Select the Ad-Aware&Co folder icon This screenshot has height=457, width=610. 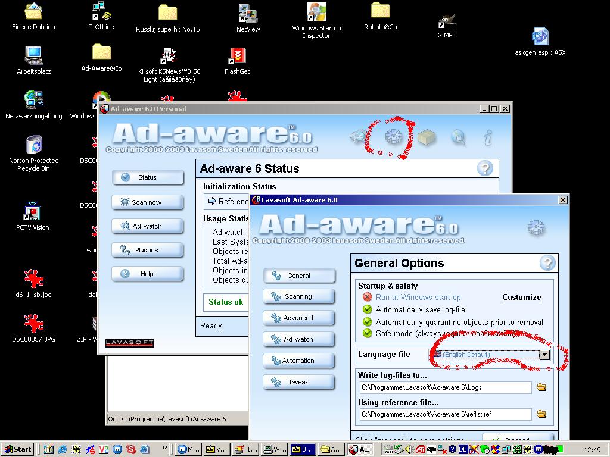(101, 58)
